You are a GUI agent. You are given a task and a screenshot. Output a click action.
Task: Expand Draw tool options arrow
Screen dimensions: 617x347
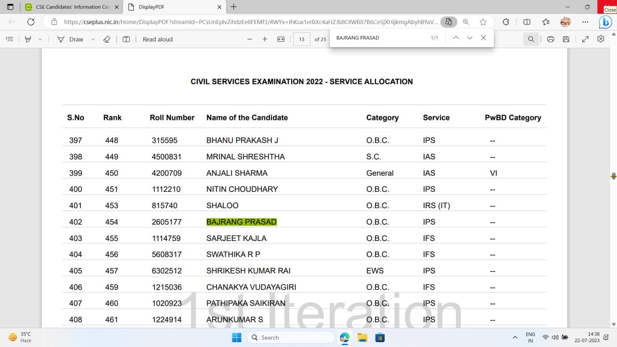click(x=93, y=39)
